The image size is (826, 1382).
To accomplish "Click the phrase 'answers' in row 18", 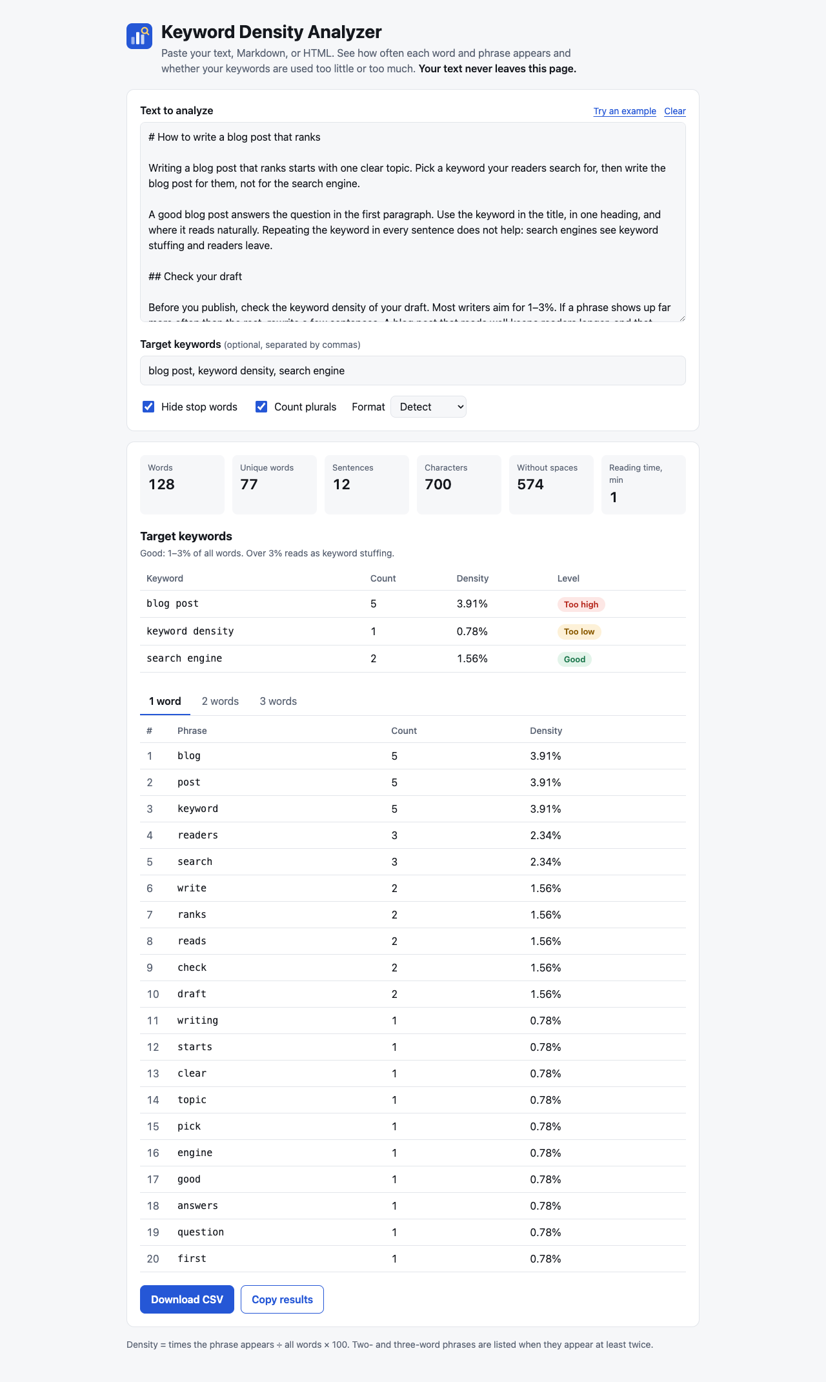I will [198, 1206].
